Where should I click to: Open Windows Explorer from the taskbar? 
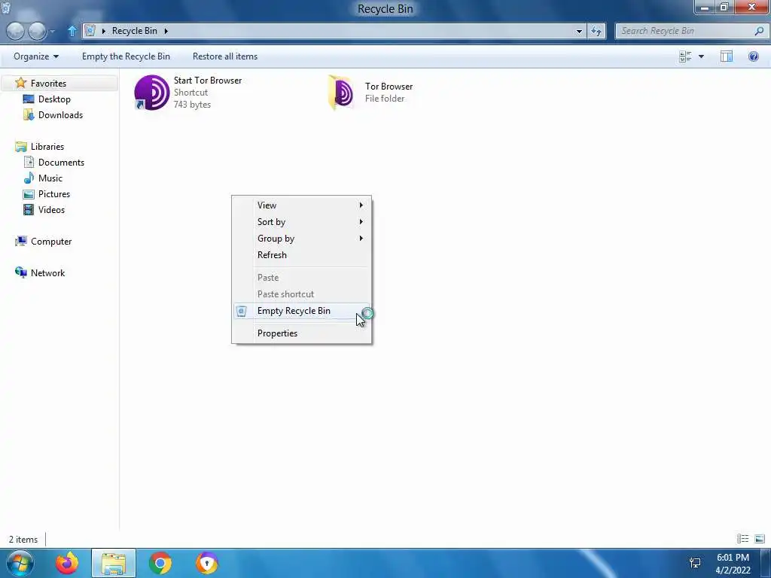[x=114, y=563]
